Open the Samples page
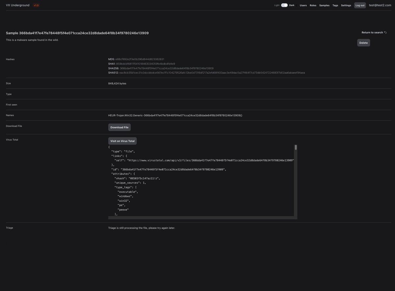 point(324,5)
